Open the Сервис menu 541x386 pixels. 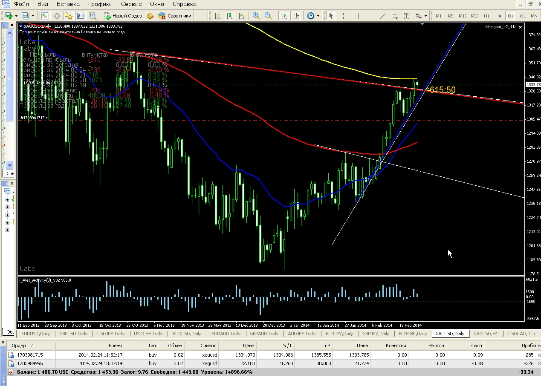pyautogui.click(x=131, y=4)
